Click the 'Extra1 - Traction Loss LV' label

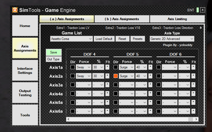click(73, 28)
